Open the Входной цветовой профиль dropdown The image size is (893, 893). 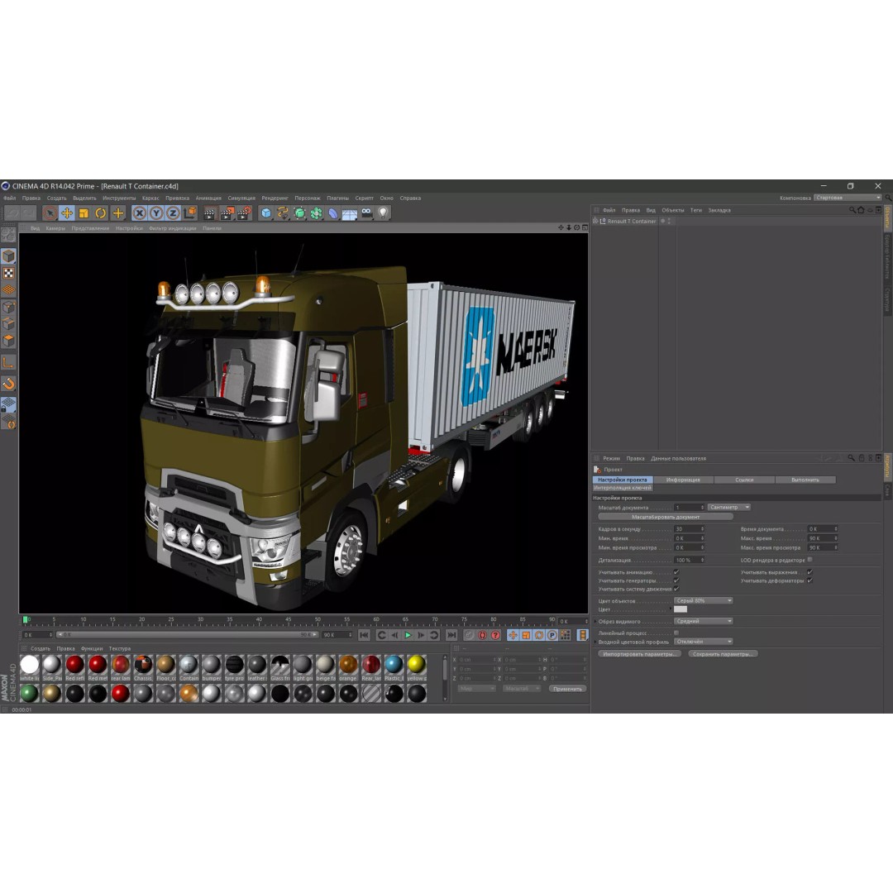coord(704,642)
